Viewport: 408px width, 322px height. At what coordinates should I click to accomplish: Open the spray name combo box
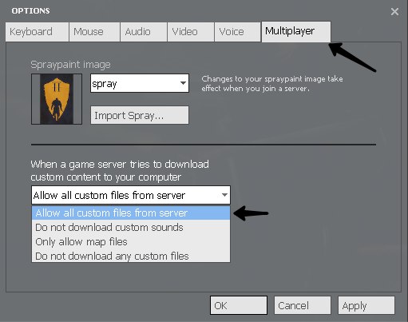[x=140, y=83]
